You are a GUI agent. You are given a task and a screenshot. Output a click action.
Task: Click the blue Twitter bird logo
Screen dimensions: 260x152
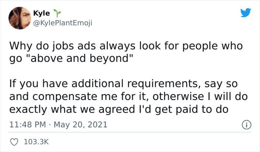click(x=246, y=13)
